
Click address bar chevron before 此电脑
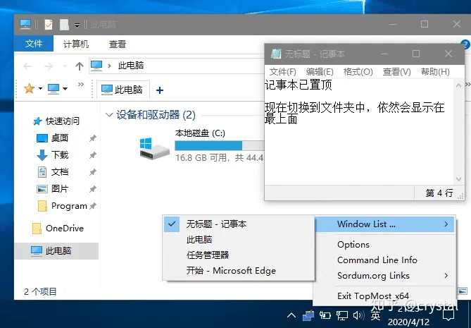tap(109, 66)
